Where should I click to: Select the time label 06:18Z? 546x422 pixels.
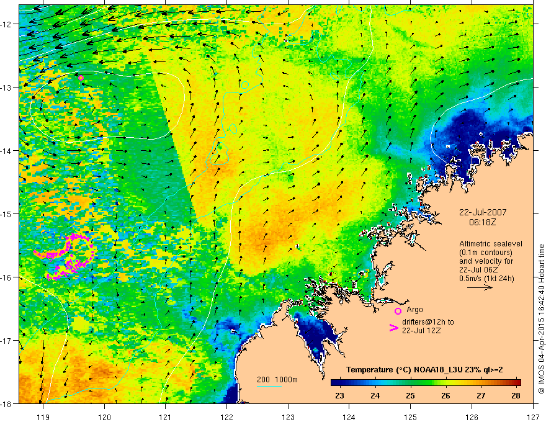[482, 222]
